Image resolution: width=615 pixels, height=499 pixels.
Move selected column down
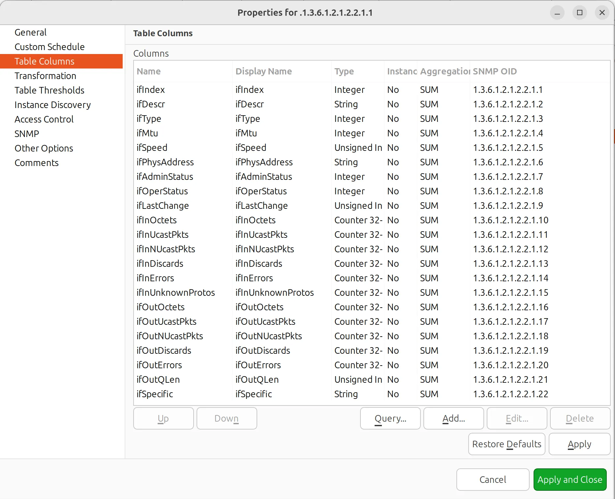[x=226, y=418]
